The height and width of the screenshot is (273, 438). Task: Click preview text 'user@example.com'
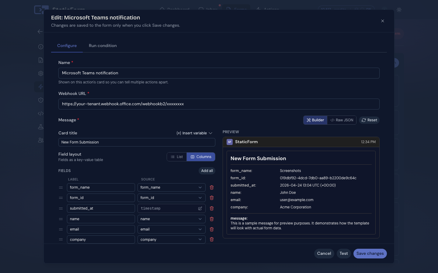(x=297, y=200)
